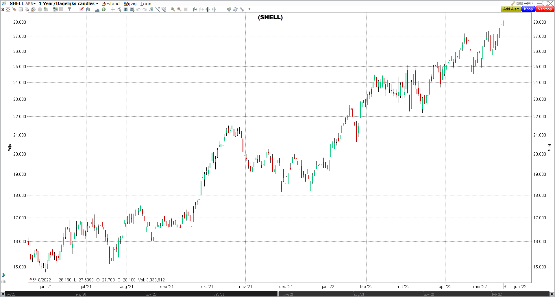Viewport: 555px width, 297px height.
Task: Open the color circles theme icon
Action: (x=229, y=9)
